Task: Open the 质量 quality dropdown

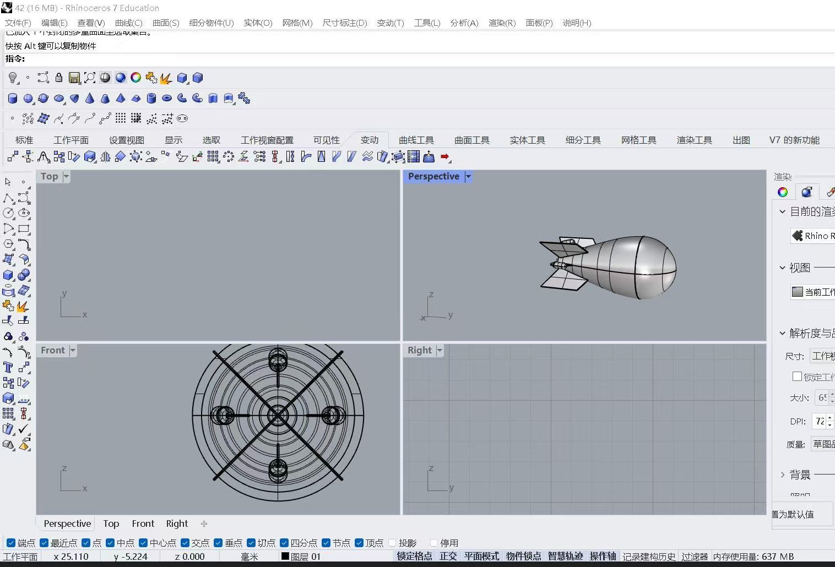Action: pos(823,444)
